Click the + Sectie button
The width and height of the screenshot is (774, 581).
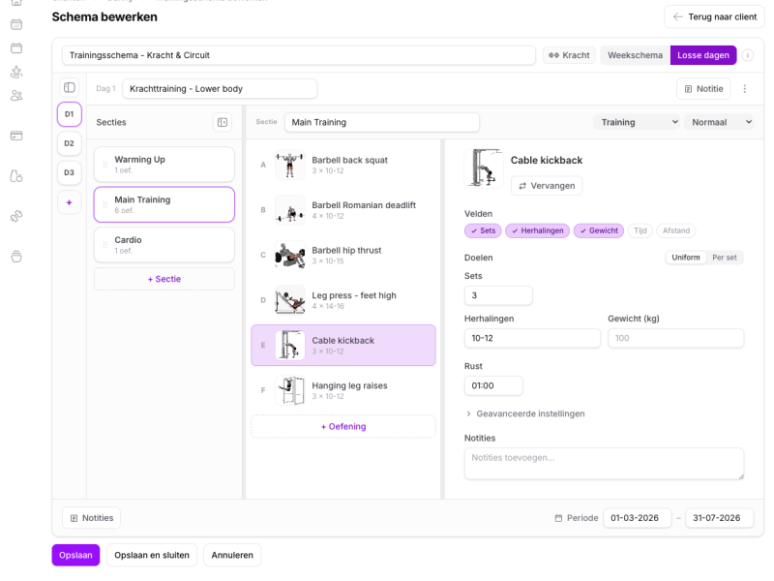pyautogui.click(x=164, y=279)
